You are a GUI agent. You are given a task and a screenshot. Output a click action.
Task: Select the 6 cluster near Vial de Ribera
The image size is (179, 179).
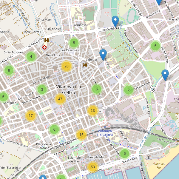pyautogui.click(x=125, y=154)
